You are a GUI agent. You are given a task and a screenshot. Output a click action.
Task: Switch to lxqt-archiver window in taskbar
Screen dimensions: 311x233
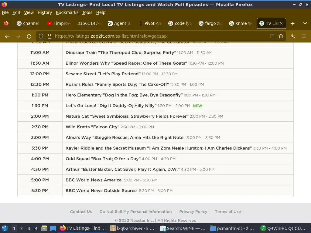click(132, 228)
